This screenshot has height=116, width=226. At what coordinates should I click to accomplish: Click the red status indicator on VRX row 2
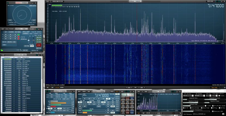(x=19, y=39)
